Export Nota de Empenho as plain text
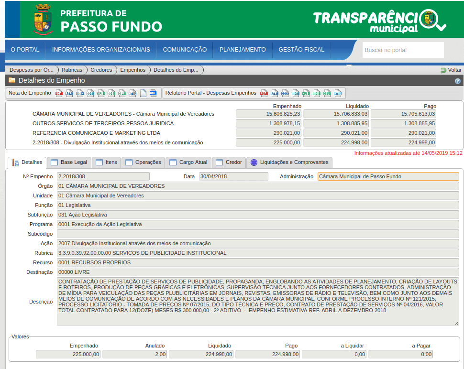464x369 pixels. 143,93
